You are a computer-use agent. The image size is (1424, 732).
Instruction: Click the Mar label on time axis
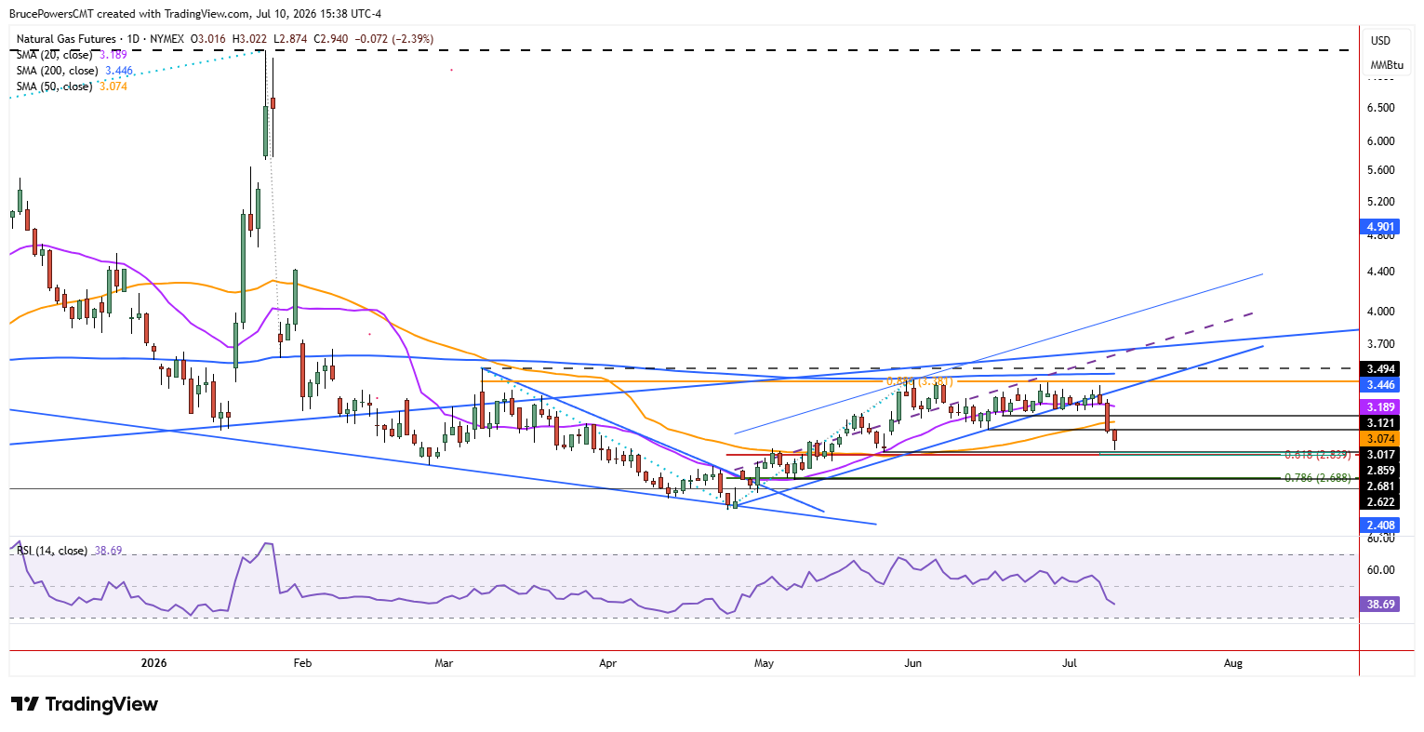pos(444,663)
